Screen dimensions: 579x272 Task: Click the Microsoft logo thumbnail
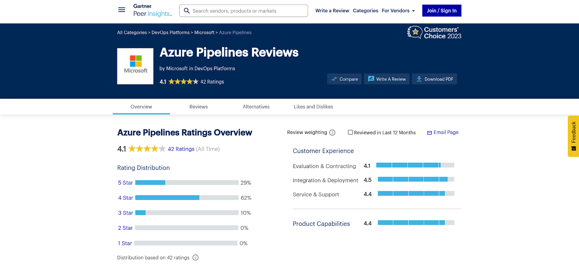pyautogui.click(x=135, y=66)
